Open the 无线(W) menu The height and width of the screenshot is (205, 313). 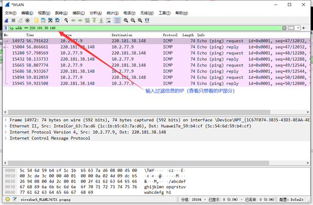147,13
